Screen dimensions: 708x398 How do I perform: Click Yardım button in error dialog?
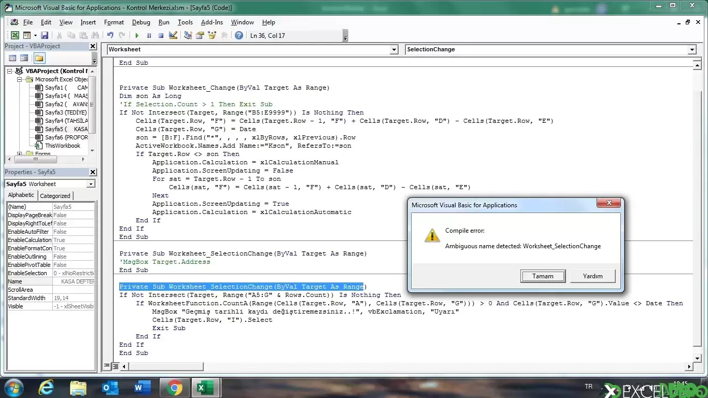(592, 276)
